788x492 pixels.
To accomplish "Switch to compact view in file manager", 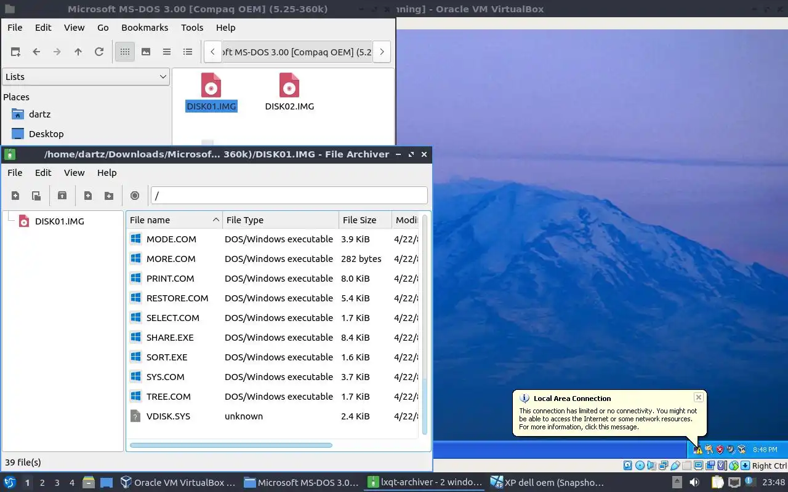I will [x=167, y=52].
